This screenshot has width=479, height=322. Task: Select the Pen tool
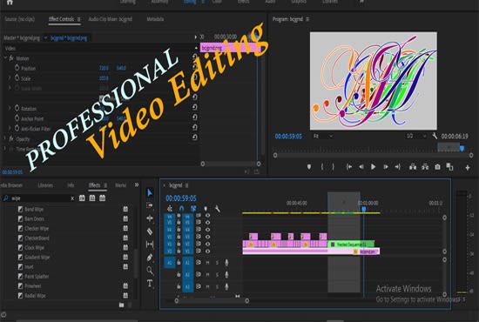pos(150,258)
